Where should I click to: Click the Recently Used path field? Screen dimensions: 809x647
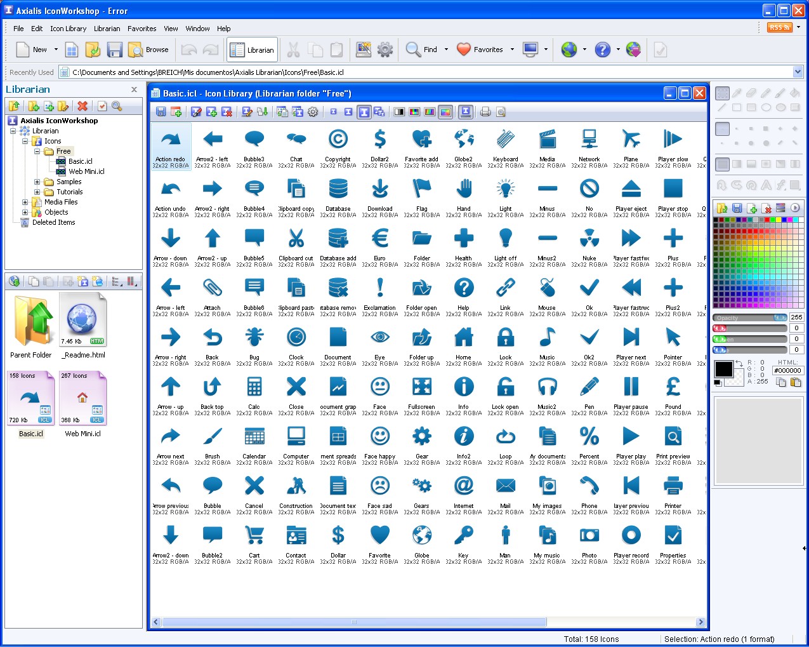point(431,72)
